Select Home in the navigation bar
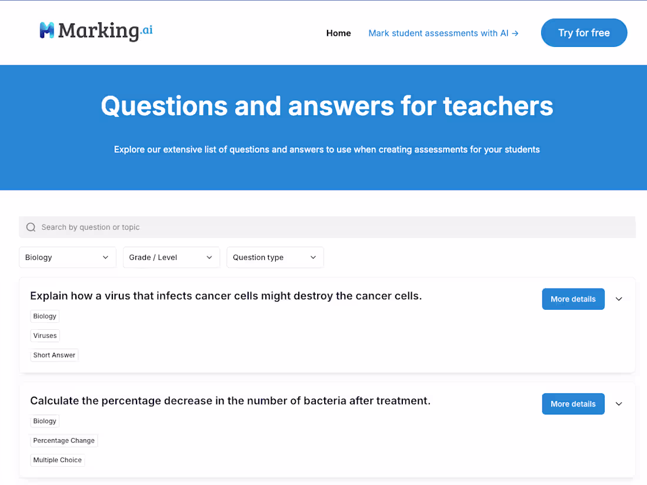Image resolution: width=647 pixels, height=485 pixels. 338,33
